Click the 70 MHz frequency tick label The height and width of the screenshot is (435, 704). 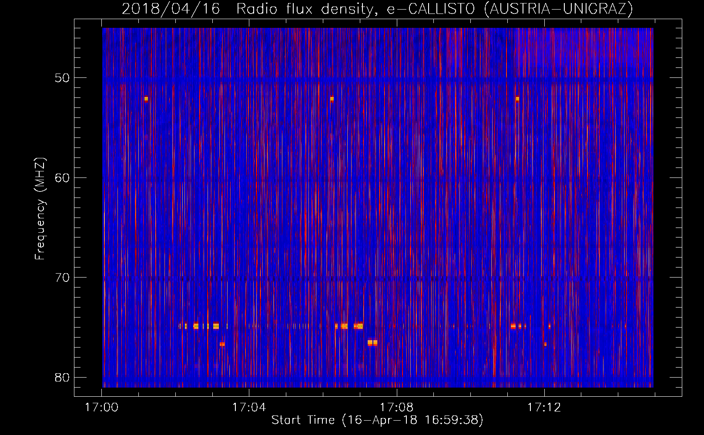pos(62,278)
